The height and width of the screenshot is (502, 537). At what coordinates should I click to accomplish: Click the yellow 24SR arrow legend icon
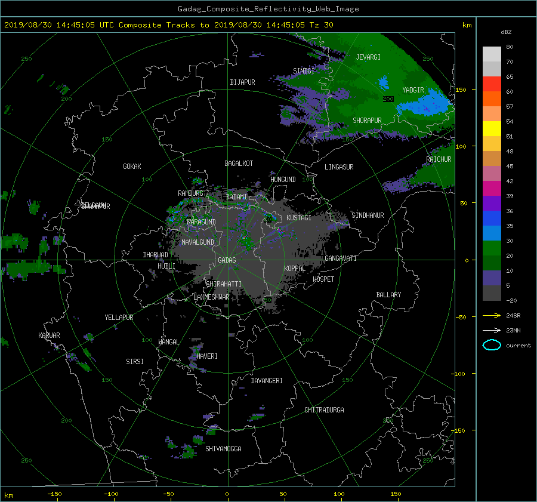coord(492,315)
